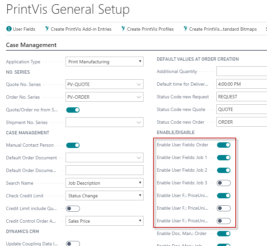Click the Status Code new Request field
Viewport: 267px width, 246px height.
click(242, 97)
